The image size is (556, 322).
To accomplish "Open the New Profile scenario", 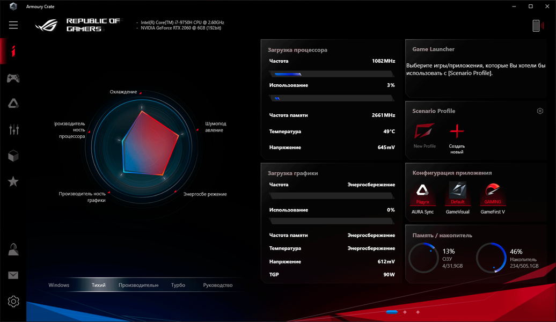I will pos(425,136).
